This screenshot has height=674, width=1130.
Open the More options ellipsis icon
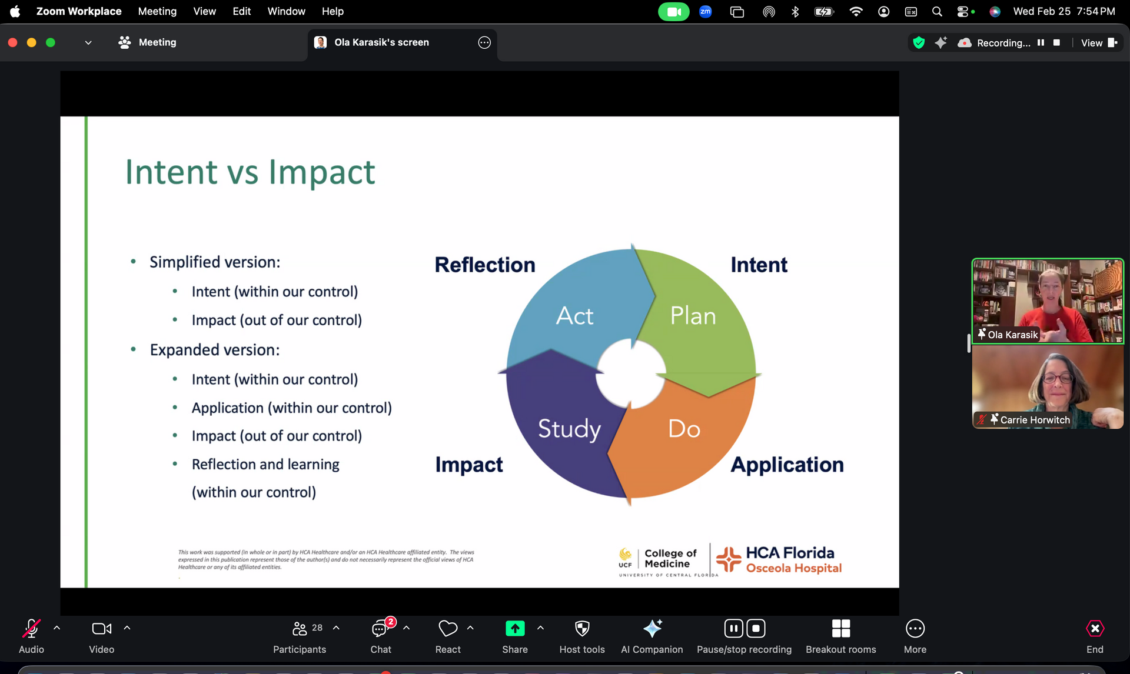(915, 629)
